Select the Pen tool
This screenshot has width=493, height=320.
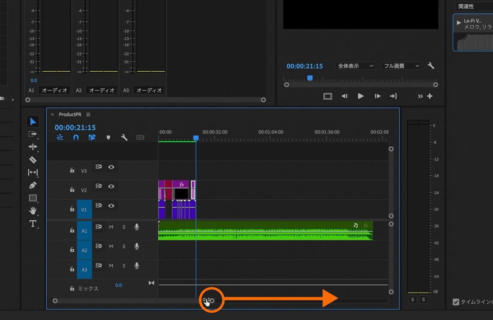coord(33,185)
